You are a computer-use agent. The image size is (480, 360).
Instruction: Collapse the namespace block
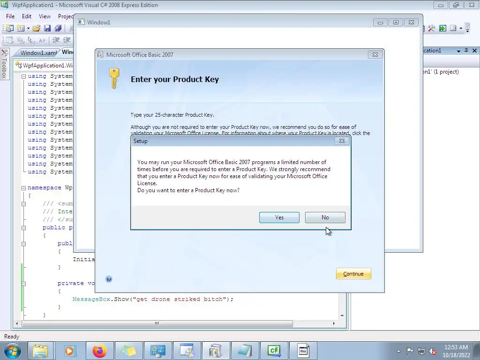[x=23, y=188]
